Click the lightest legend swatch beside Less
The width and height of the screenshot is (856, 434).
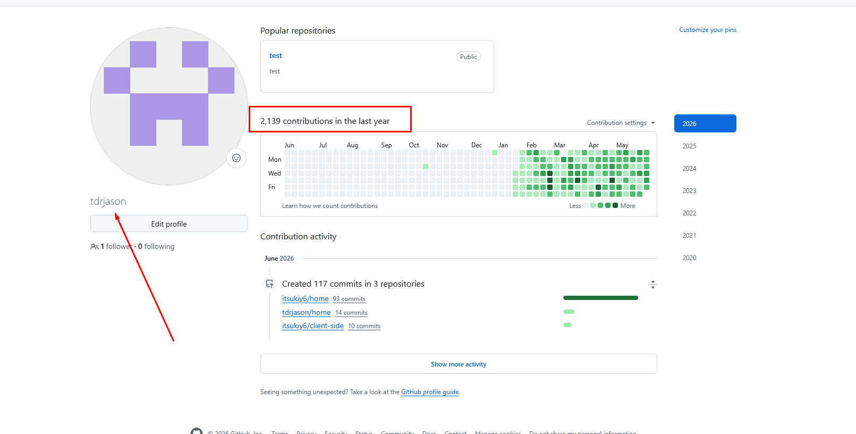tap(586, 205)
